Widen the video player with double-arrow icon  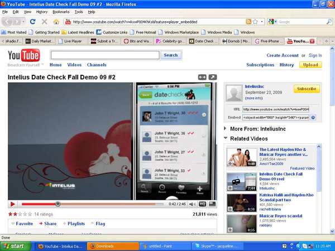click(x=202, y=78)
